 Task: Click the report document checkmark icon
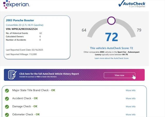pyautogui.click(x=12, y=75)
